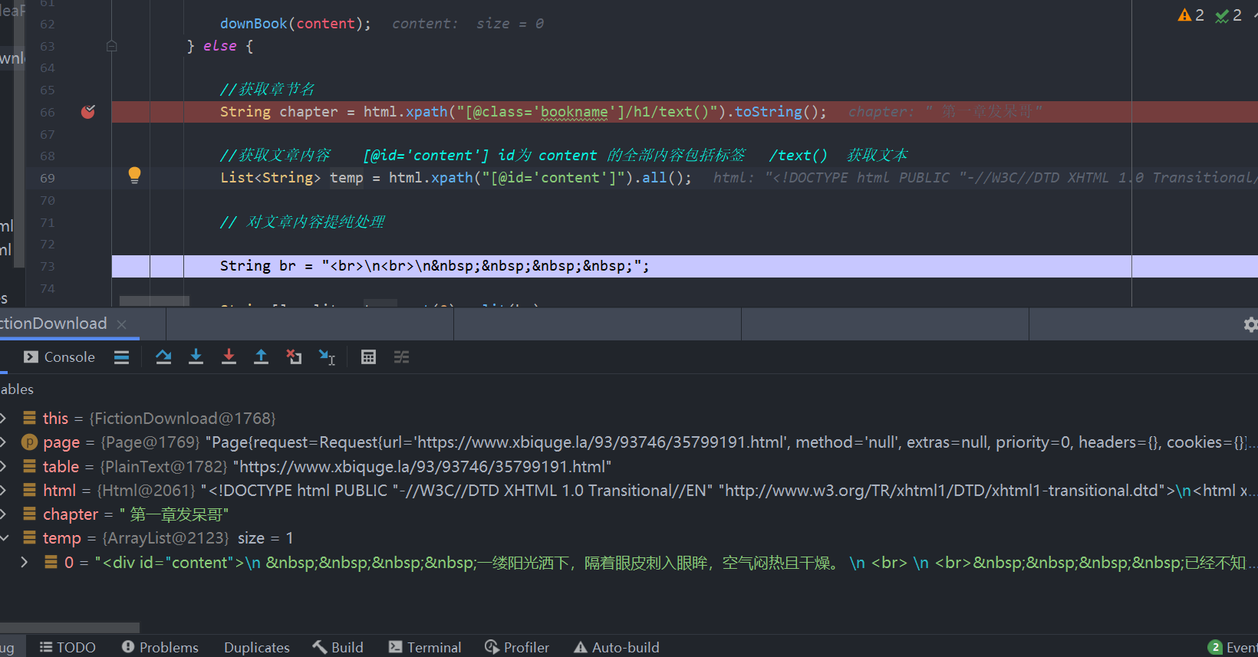Expand the 'chapter' variable node

[4, 514]
